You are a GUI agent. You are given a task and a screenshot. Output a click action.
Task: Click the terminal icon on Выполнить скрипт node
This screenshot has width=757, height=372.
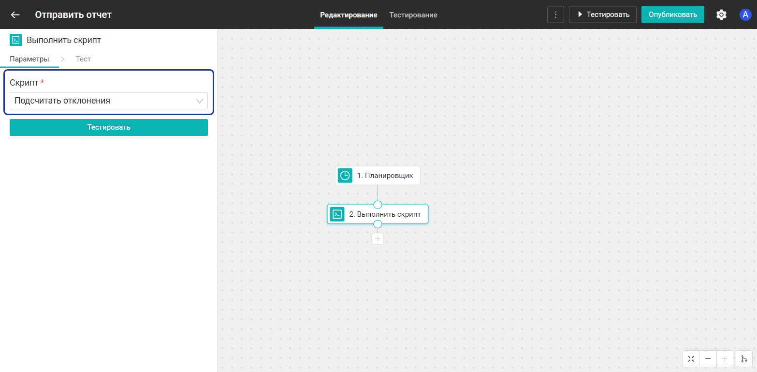click(337, 214)
